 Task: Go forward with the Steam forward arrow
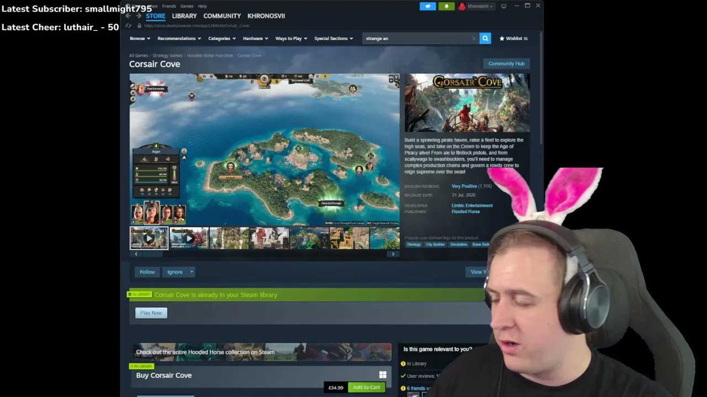(138, 16)
